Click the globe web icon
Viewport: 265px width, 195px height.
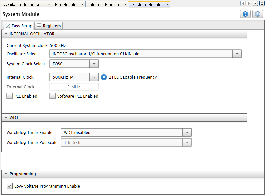pos(258,14)
